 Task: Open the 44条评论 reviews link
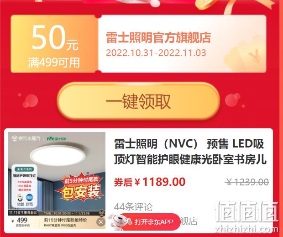pos(133,207)
